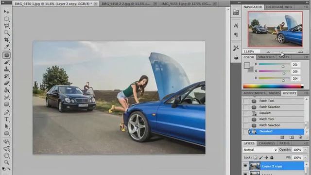
Task: Select the Eraser tool
Action: pos(6,83)
